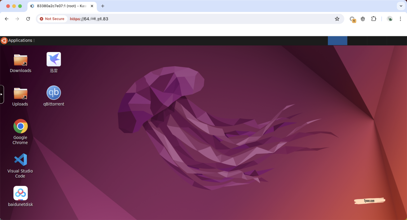Open a new browser tab
The image size is (407, 220).
click(103, 6)
